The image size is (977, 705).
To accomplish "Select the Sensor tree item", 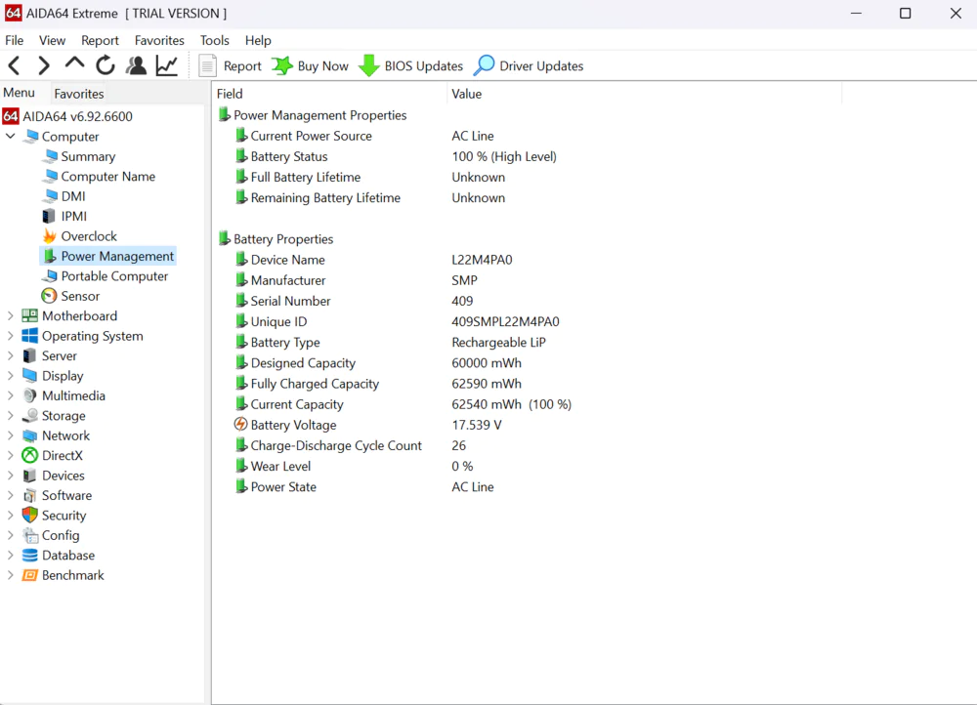I will [70, 296].
